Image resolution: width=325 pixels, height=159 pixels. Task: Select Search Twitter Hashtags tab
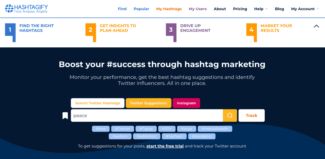coord(98,103)
